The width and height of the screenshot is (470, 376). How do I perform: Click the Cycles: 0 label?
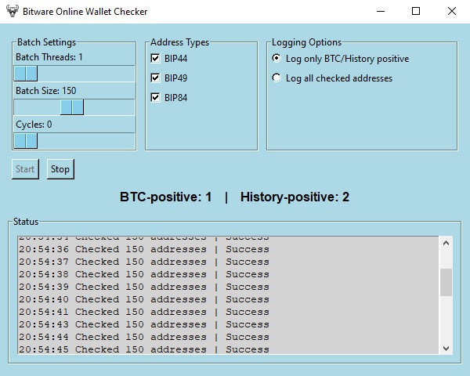point(34,124)
